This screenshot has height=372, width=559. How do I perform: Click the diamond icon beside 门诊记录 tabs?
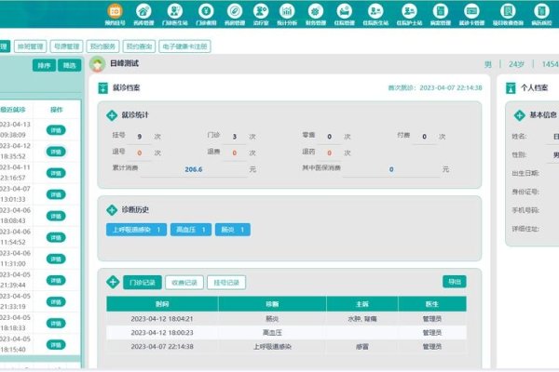[x=113, y=283]
